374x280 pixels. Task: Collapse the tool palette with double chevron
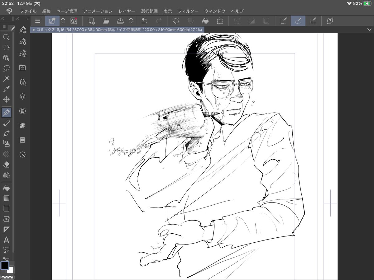tap(2, 19)
